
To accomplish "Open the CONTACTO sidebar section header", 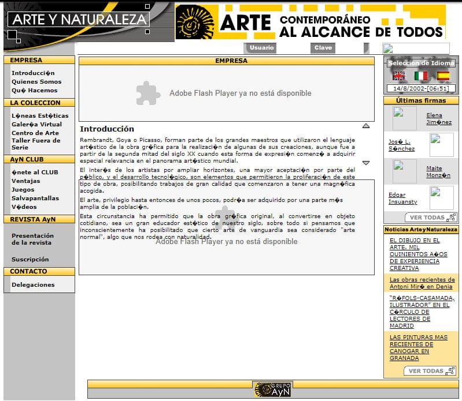I will click(39, 271).
